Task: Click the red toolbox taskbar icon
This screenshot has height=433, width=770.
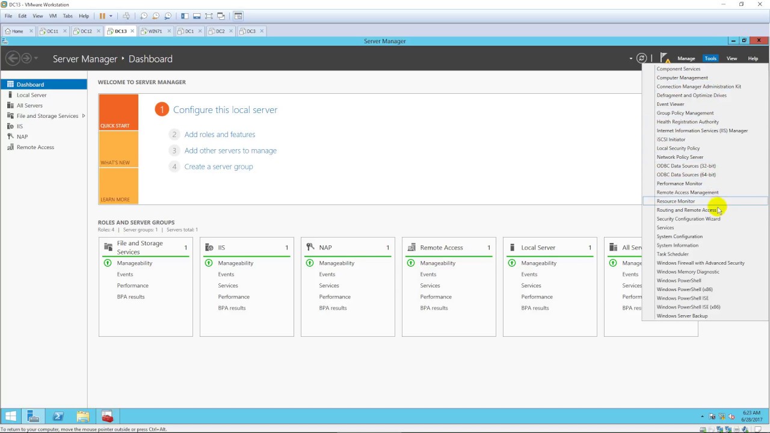Action: (x=107, y=416)
